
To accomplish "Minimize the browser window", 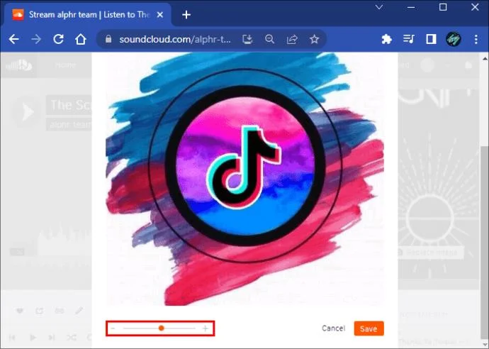I will [411, 7].
